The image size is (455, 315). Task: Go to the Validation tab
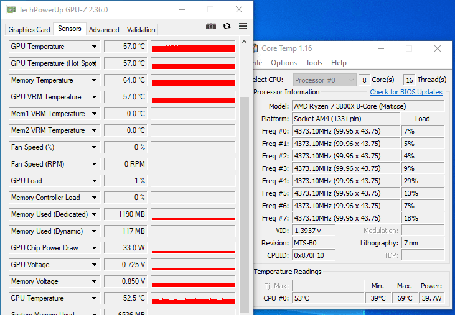141,30
